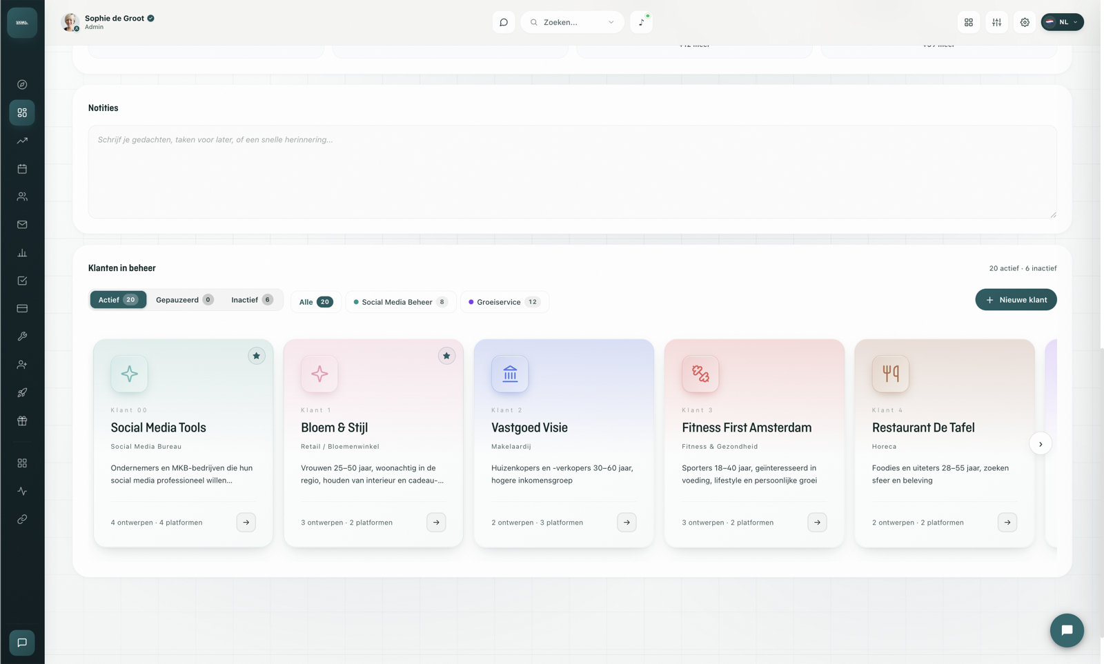Open the chain link icon in sidebar
Image resolution: width=1104 pixels, height=664 pixels.
click(22, 519)
